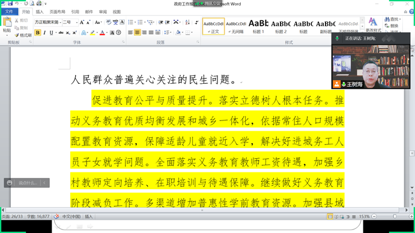
Task: Apply bulleted list icon
Action: 131,22
